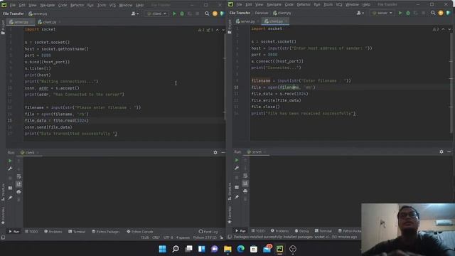Toggle soft-wrap in right Run panel
This screenshot has height=256, width=455.
(245, 176)
